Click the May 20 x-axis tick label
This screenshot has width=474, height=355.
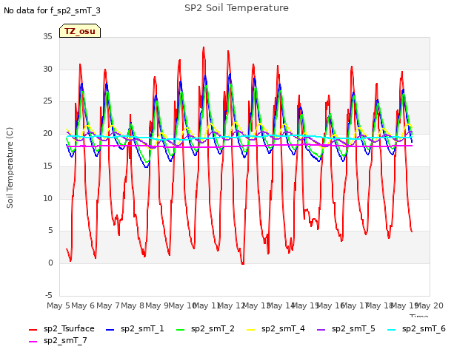[430, 305]
